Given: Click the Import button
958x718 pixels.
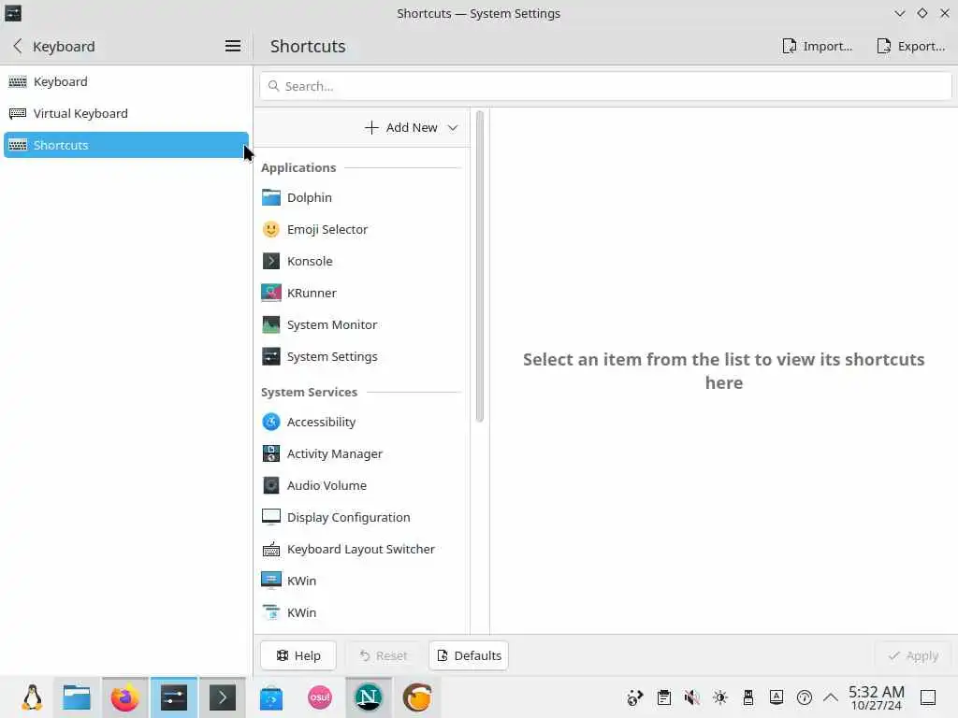Looking at the screenshot, I should pos(818,46).
